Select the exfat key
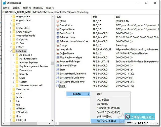The image size is (161, 127). pos(19,93)
